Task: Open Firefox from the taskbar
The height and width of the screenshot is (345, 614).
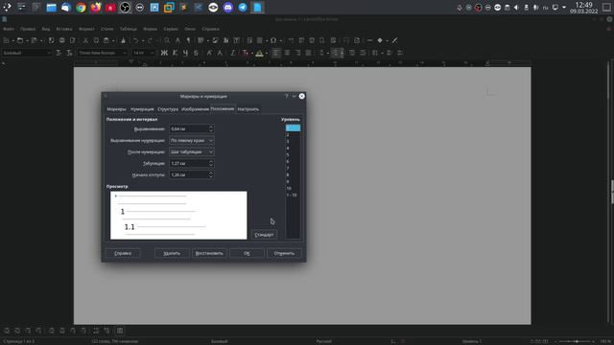Action: 96,8
